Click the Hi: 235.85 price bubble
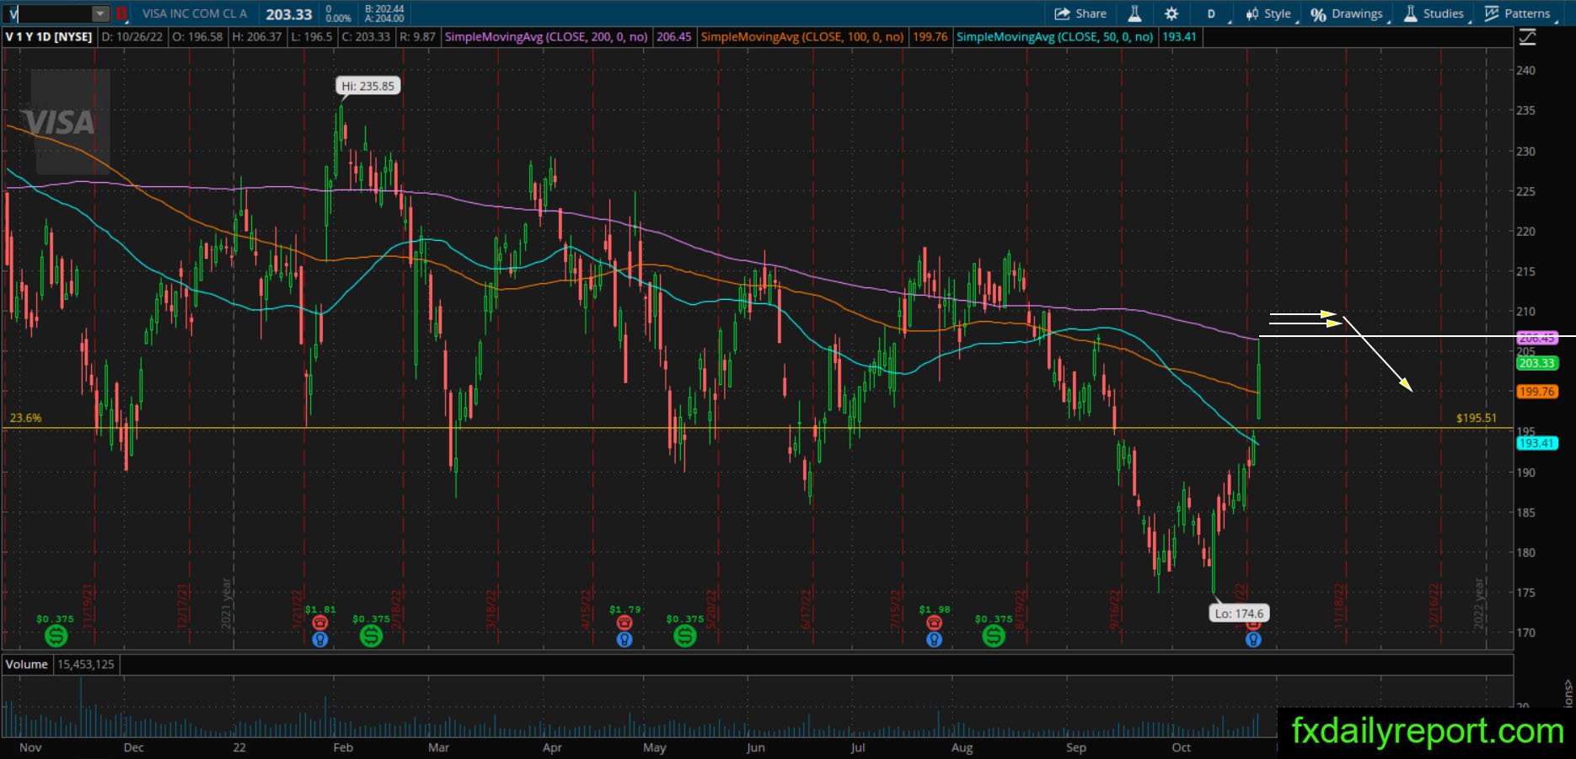Screen dimensions: 1576x759 (x=367, y=86)
